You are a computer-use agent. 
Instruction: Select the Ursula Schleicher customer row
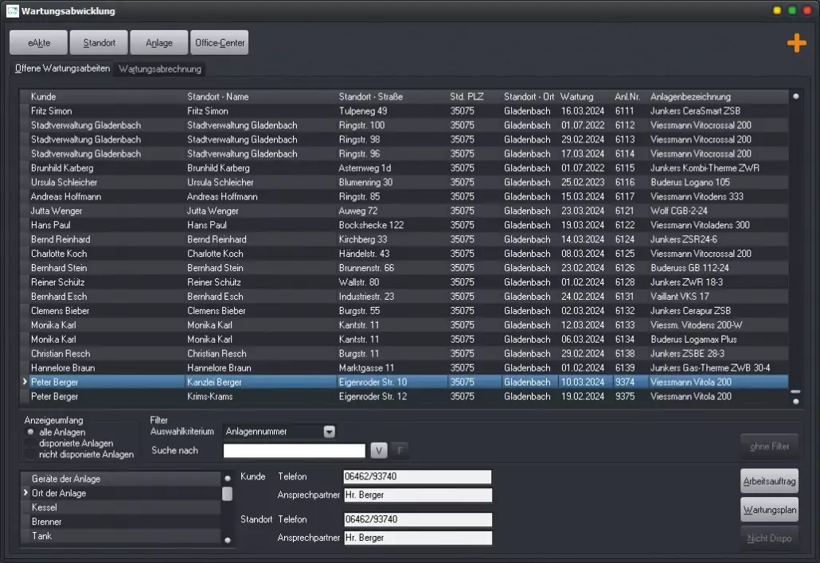[404, 182]
